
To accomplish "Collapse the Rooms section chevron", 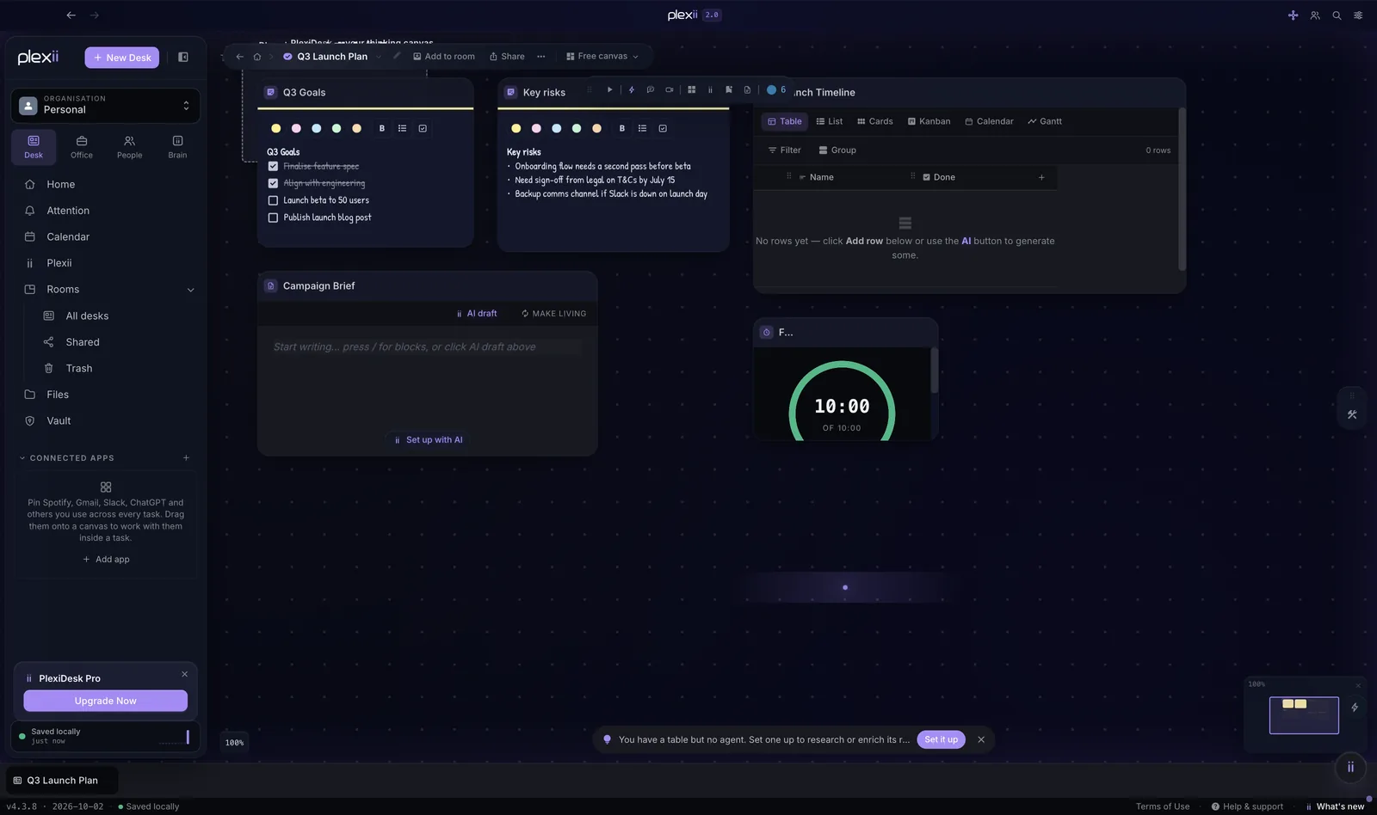I will [191, 290].
